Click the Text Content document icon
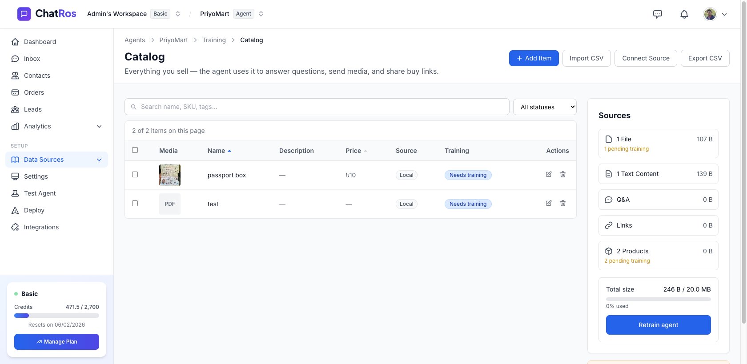 (x=609, y=174)
